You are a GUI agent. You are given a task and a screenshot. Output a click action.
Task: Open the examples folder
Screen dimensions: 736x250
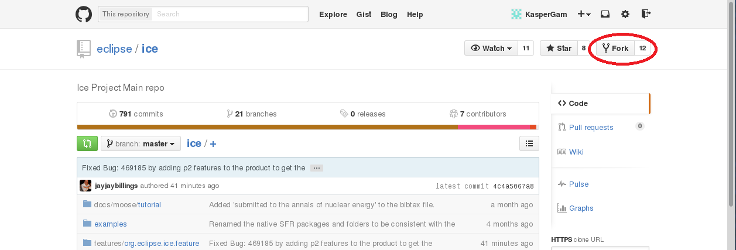111,224
